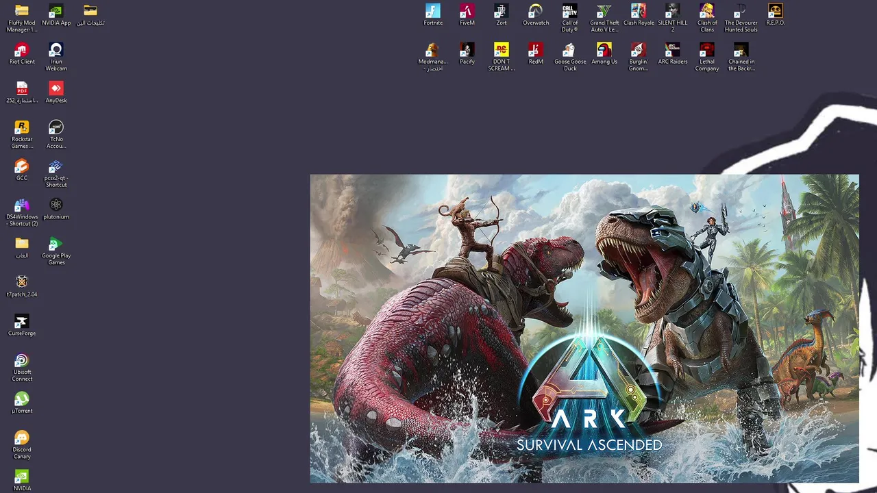This screenshot has height=493, width=877.
Task: Launch Among Us
Action: coord(604,50)
